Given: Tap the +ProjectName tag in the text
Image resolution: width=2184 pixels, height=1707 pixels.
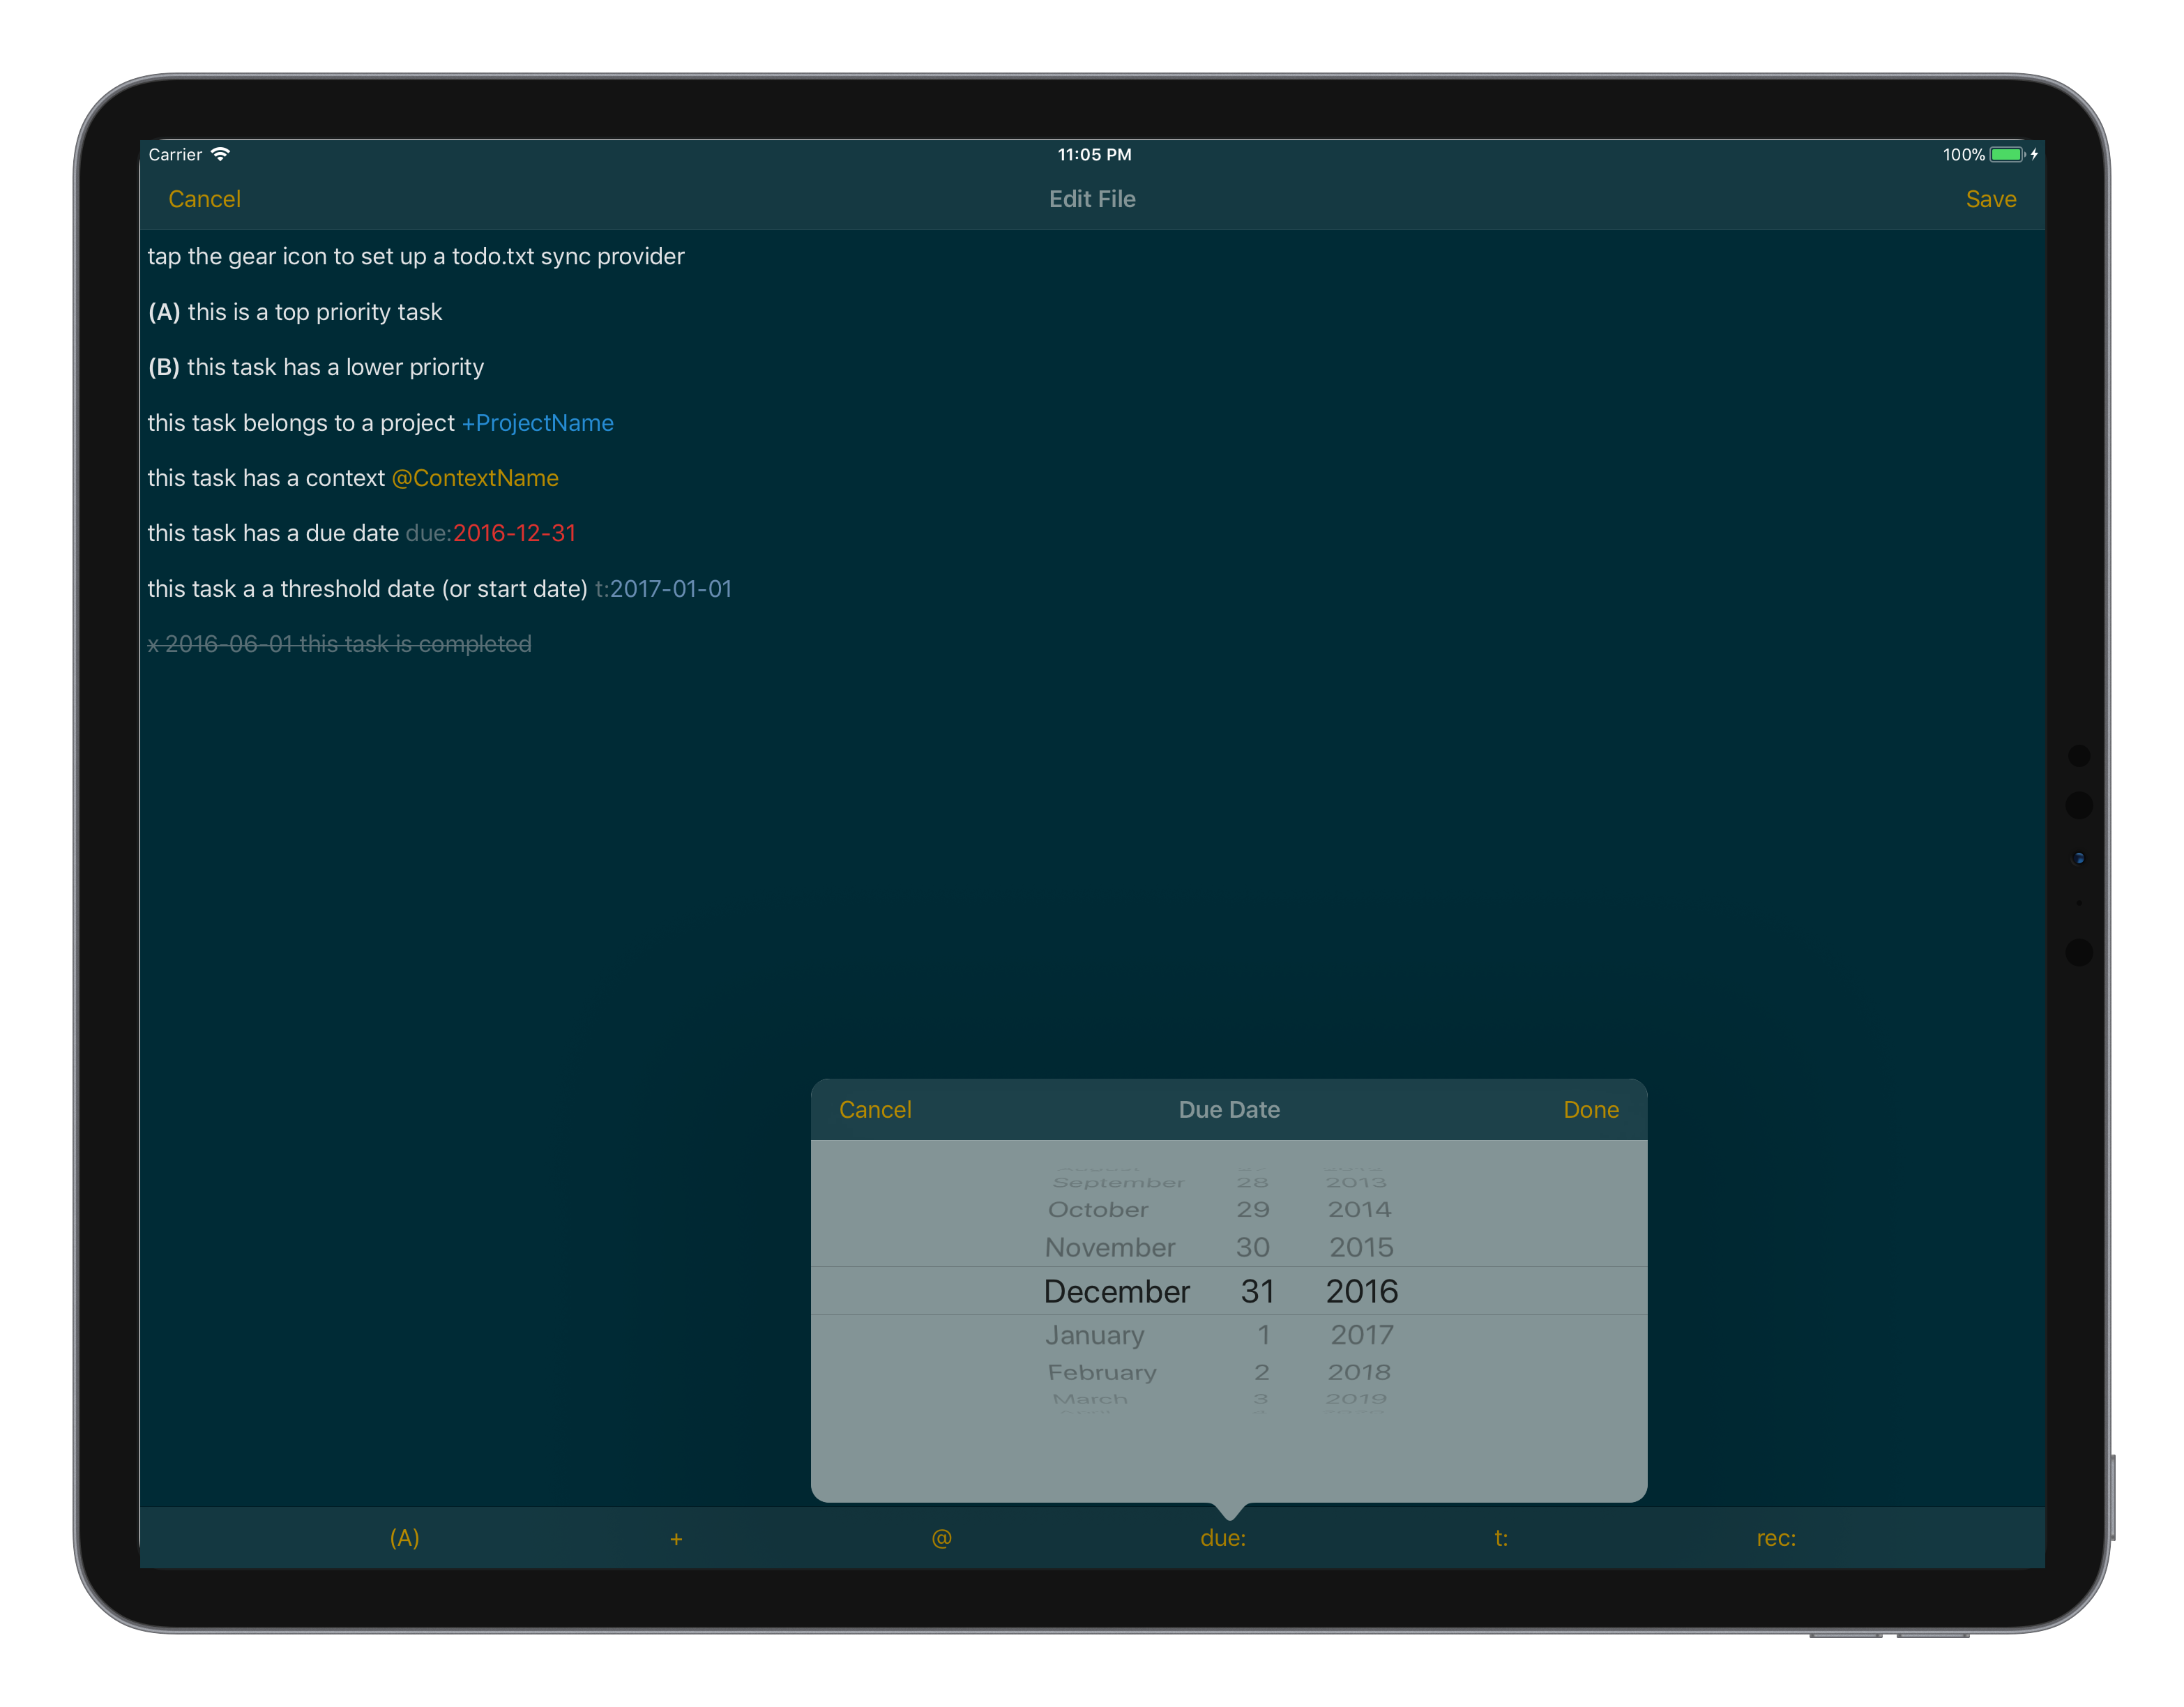Looking at the screenshot, I should (x=537, y=422).
